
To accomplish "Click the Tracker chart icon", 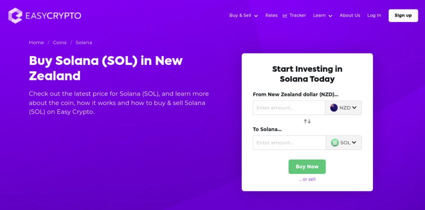I will click(285, 15).
